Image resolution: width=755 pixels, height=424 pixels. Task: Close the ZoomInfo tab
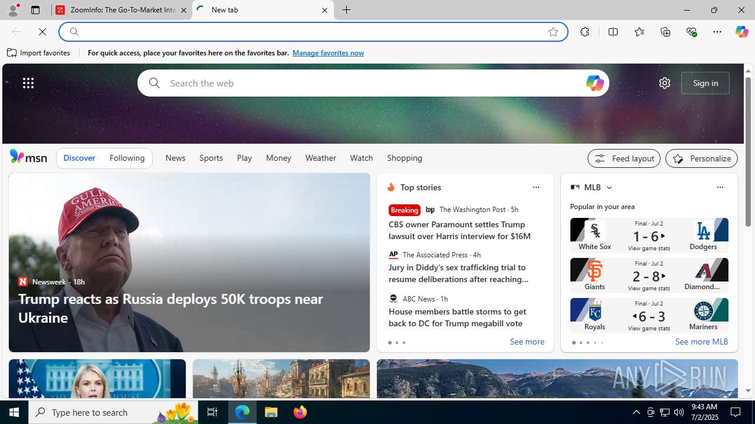click(x=183, y=10)
